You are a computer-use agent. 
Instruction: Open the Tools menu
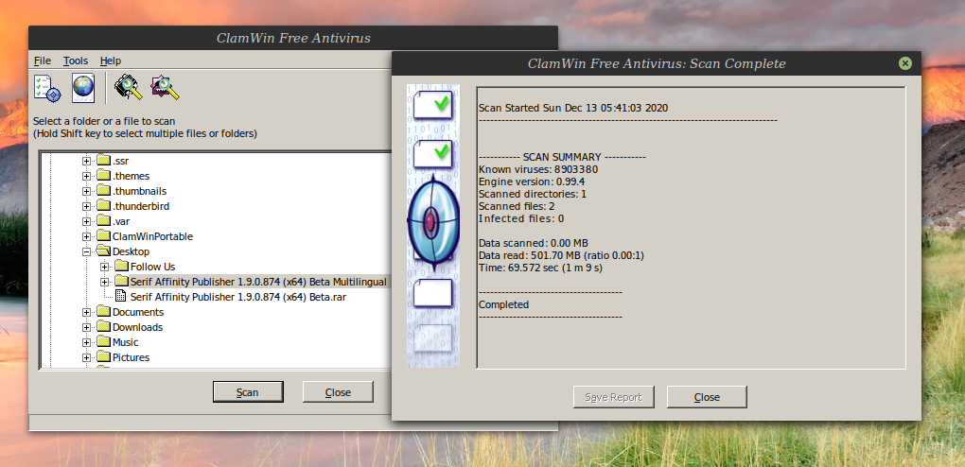coord(76,61)
